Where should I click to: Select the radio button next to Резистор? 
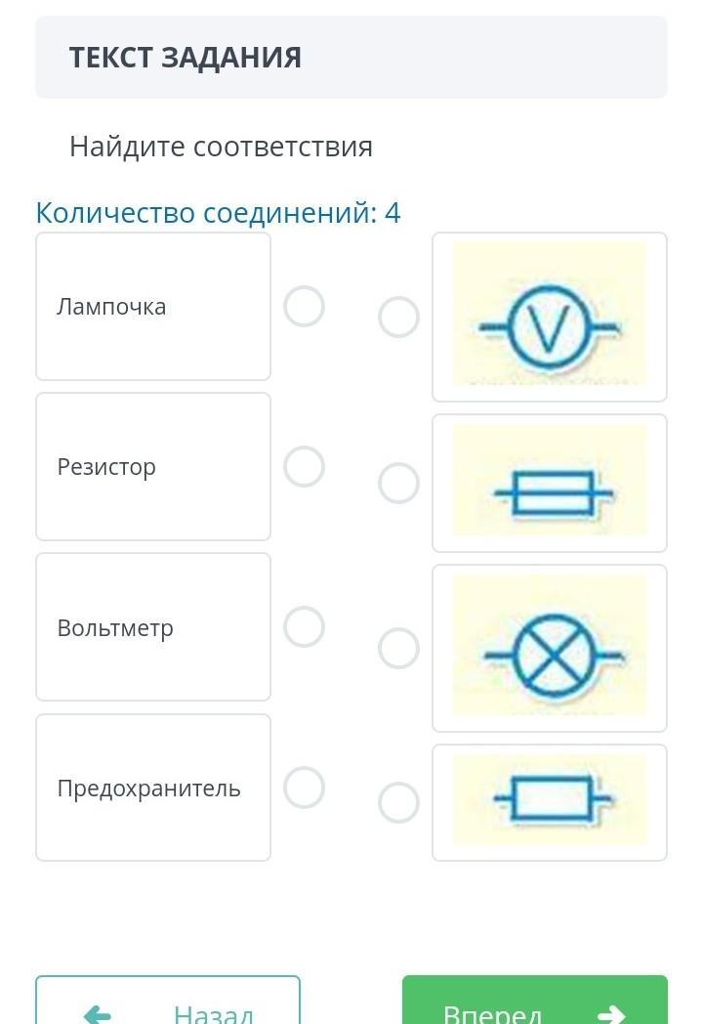coord(304,466)
